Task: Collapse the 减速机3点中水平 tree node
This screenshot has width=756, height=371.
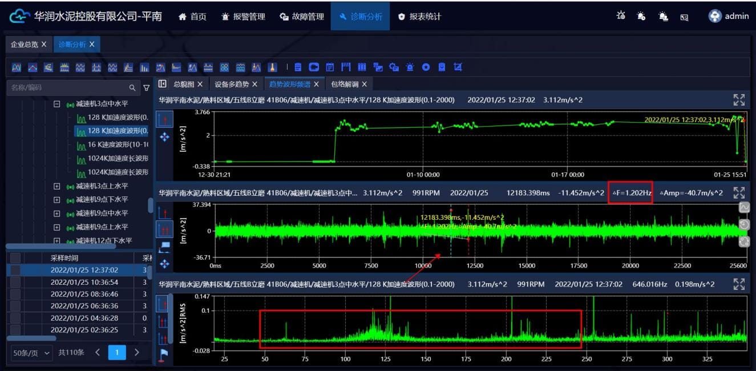Action: tap(56, 104)
